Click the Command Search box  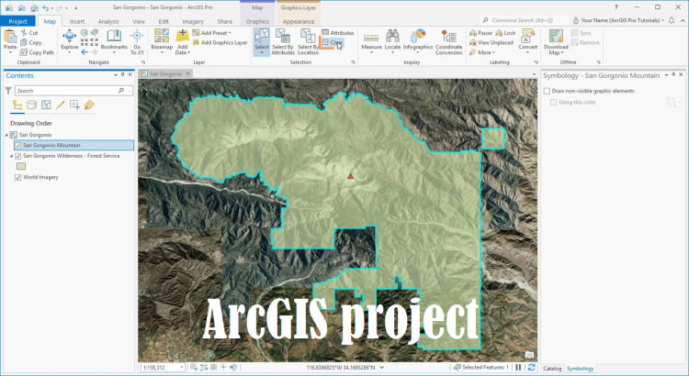click(x=525, y=20)
